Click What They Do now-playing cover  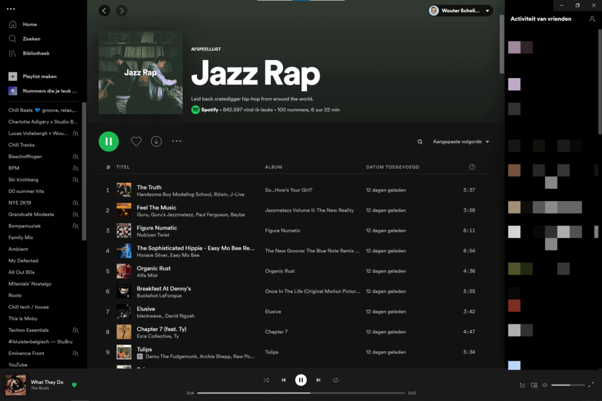pos(16,385)
